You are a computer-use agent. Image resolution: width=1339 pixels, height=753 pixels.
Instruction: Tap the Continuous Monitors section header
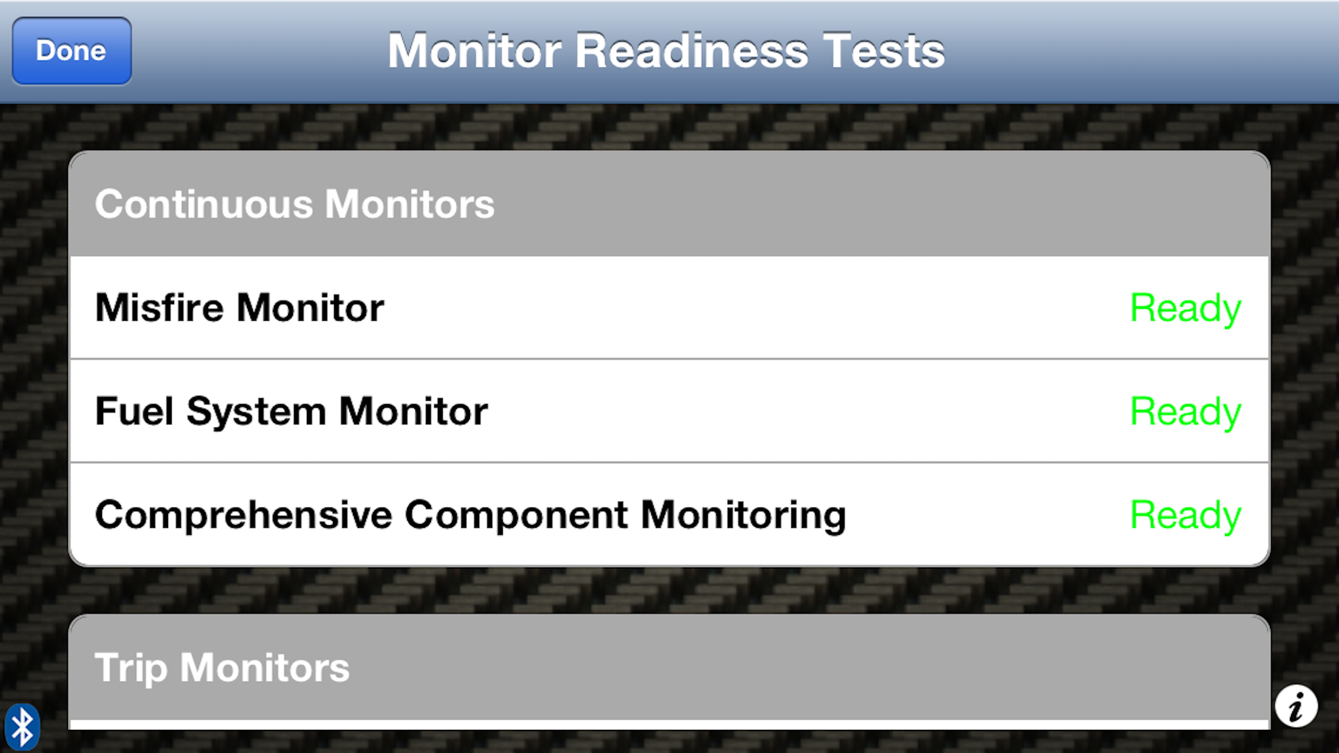tap(295, 204)
